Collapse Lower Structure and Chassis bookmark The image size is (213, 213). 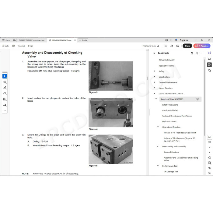pos(154,93)
